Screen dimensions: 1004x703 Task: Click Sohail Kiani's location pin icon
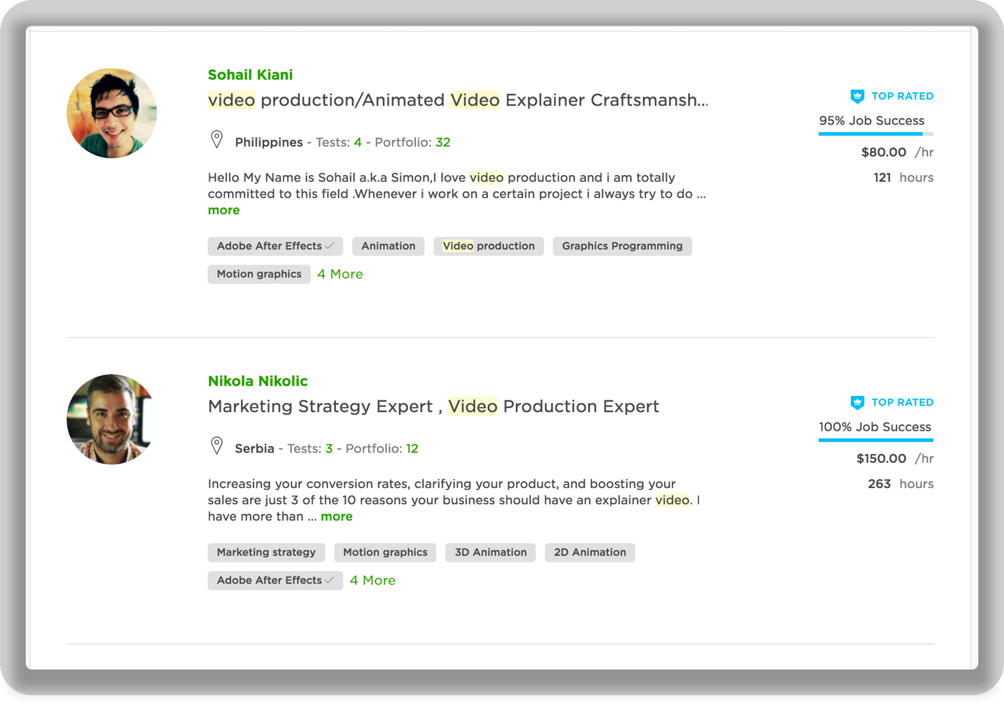pos(217,139)
